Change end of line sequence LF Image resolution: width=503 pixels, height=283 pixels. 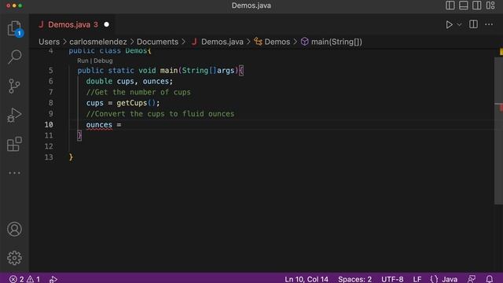[x=417, y=279]
